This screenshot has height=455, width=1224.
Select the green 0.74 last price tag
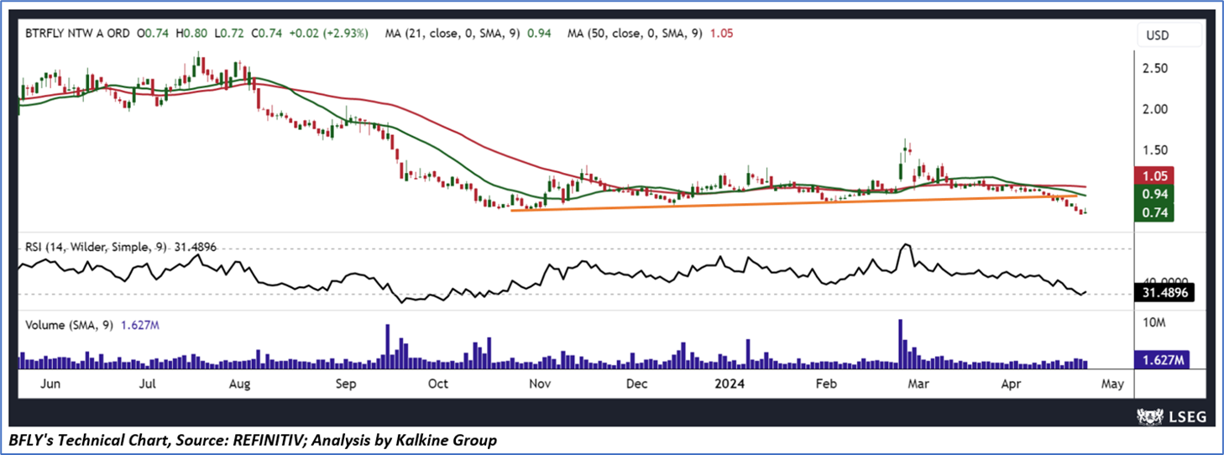[x=1154, y=212]
